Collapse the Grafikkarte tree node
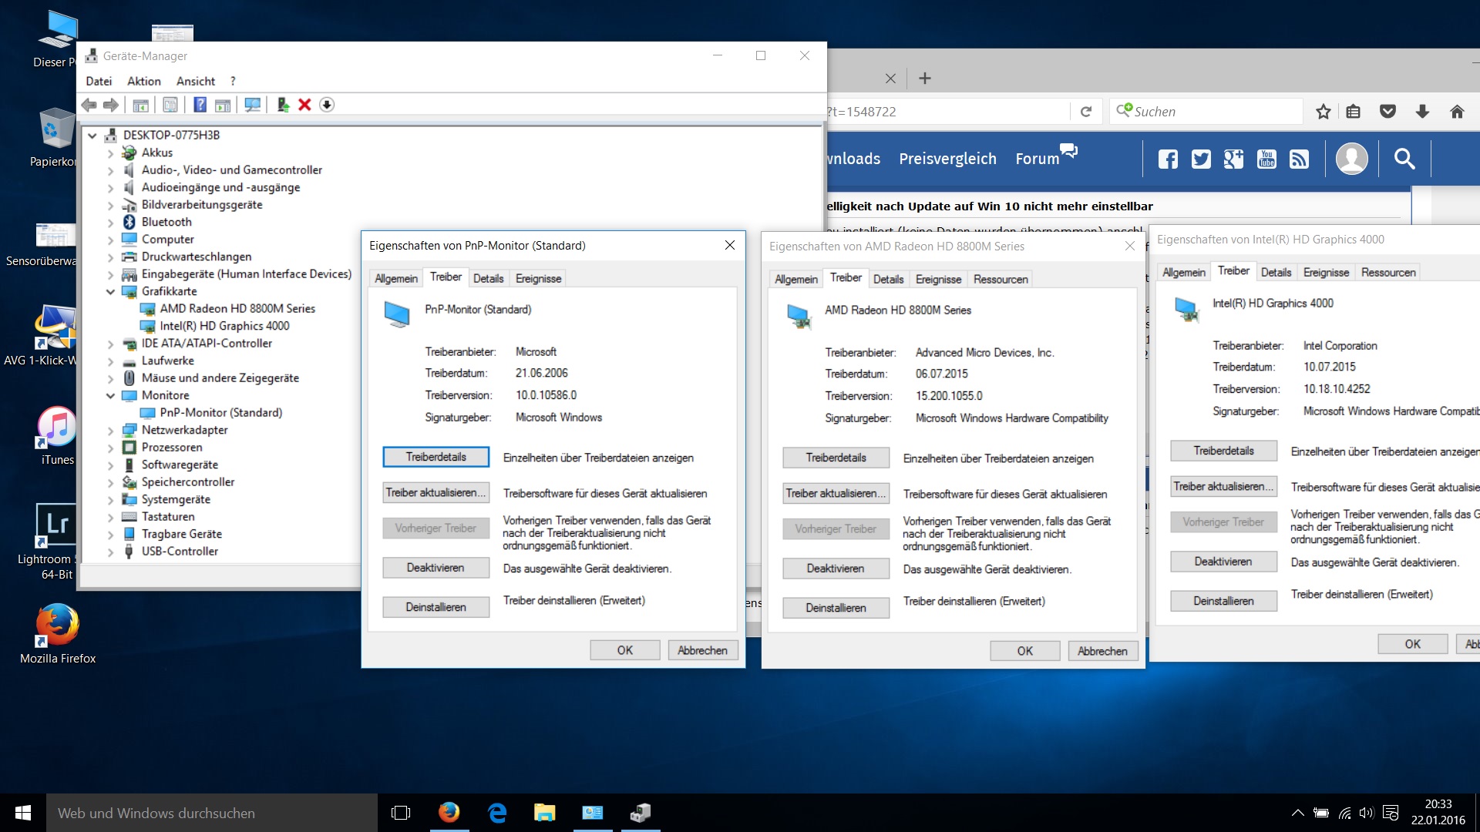 tap(110, 292)
